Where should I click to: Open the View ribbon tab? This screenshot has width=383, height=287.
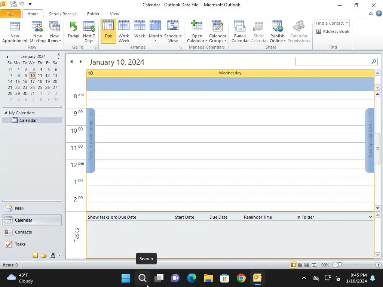pyautogui.click(x=114, y=14)
